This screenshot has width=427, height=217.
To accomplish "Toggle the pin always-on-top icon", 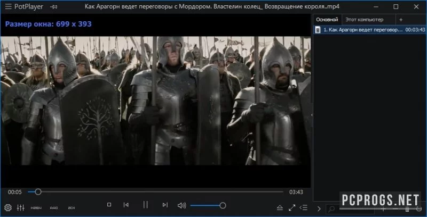I will [54, 7].
